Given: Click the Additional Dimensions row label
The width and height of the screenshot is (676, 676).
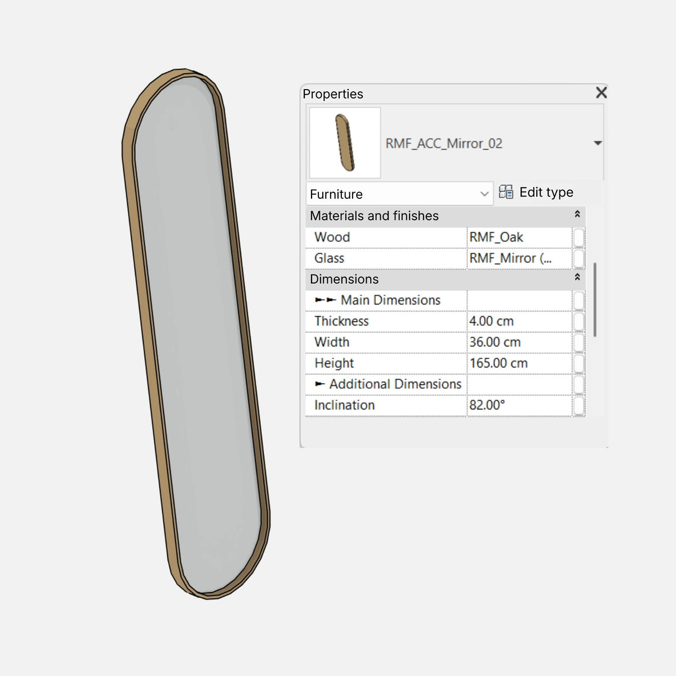Looking at the screenshot, I should point(395,384).
